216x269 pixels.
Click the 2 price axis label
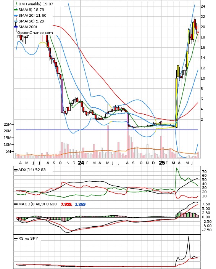pyautogui.click(x=201, y=120)
